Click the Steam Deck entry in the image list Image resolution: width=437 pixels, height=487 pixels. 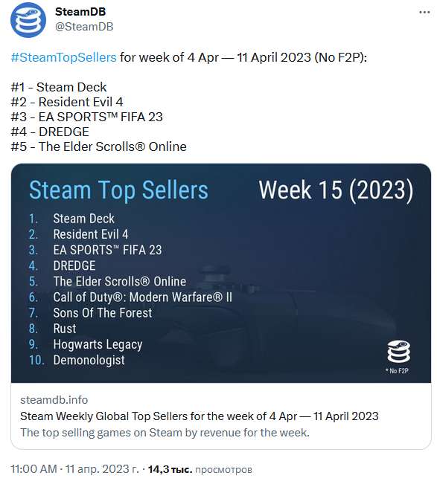(x=83, y=219)
